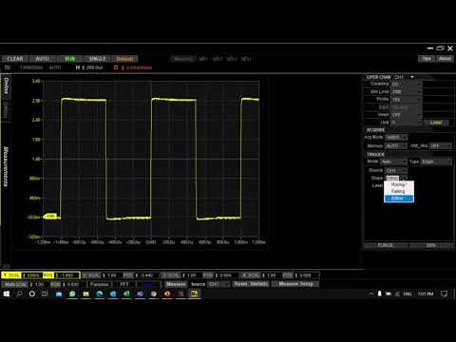Screen dimensions: 456x342
Task: Open the Coupling DC dropdown
Action: pyautogui.click(x=407, y=84)
